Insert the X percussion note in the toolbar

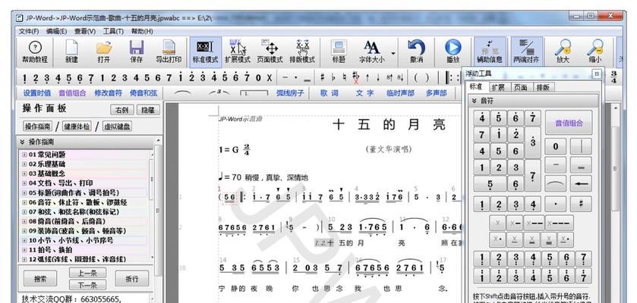pyautogui.click(x=269, y=77)
